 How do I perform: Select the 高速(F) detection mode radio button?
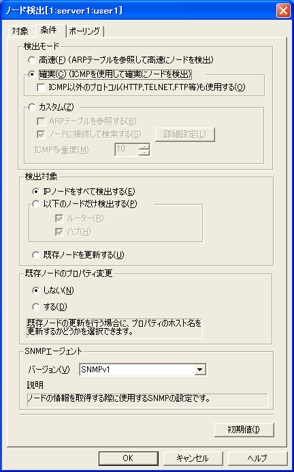[32, 60]
